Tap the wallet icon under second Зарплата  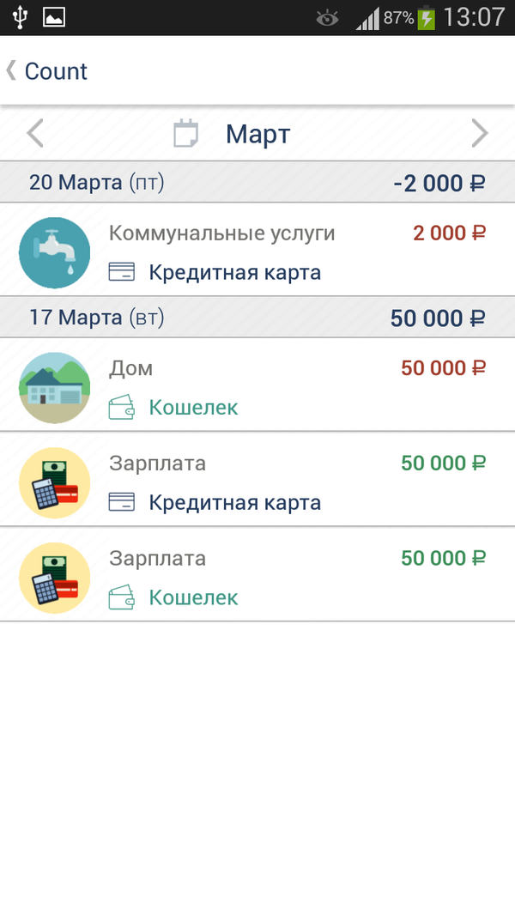(x=122, y=597)
